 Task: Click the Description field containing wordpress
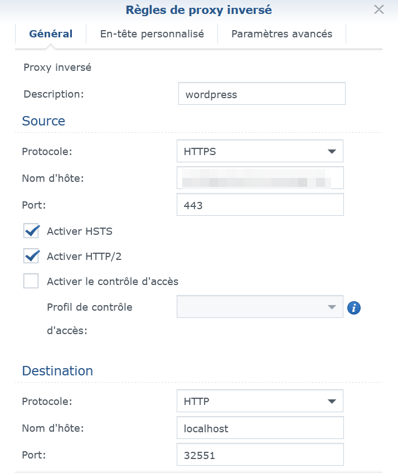[x=261, y=94]
